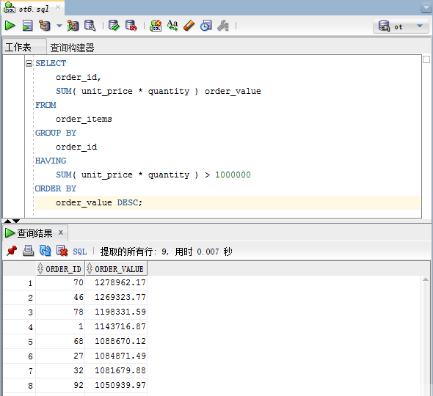Open the Explain Plan dropdown arrow
433x396 pixels.
click(59, 26)
